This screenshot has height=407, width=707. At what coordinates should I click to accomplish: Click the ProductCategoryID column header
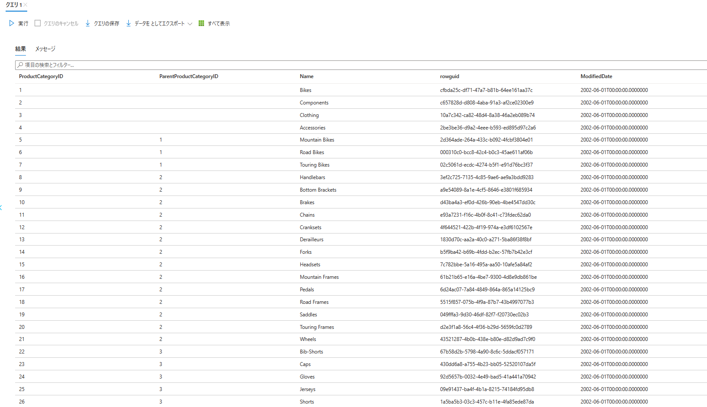[x=41, y=76]
